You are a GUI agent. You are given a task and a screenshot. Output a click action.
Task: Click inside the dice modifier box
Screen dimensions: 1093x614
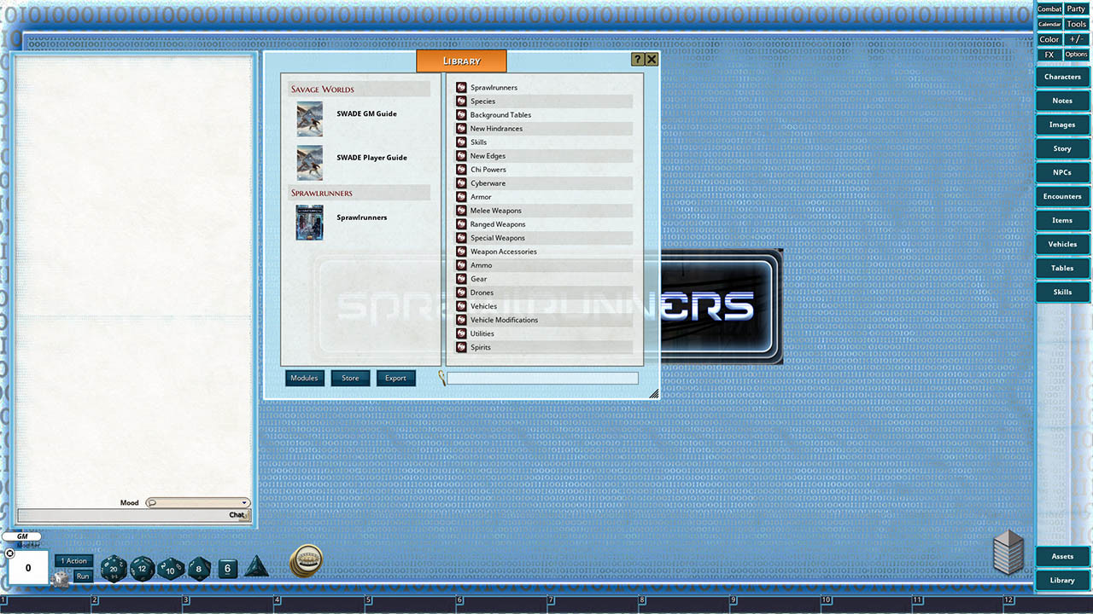[x=28, y=567]
